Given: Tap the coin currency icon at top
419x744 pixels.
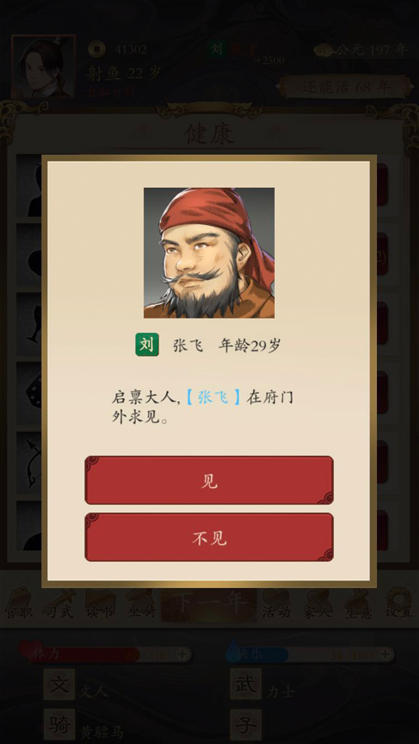Looking at the screenshot, I should pos(96,48).
